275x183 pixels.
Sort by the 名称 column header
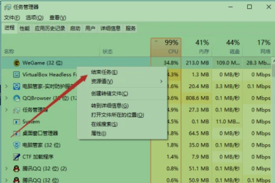tap(50, 47)
